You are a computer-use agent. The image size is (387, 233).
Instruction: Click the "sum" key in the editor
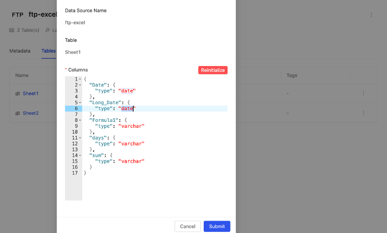(97, 155)
